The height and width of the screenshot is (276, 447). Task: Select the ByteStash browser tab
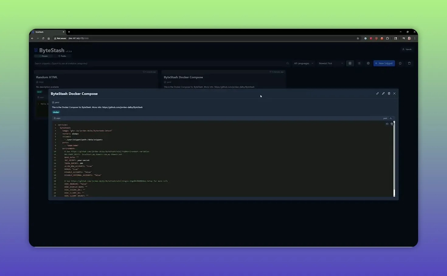[48, 32]
